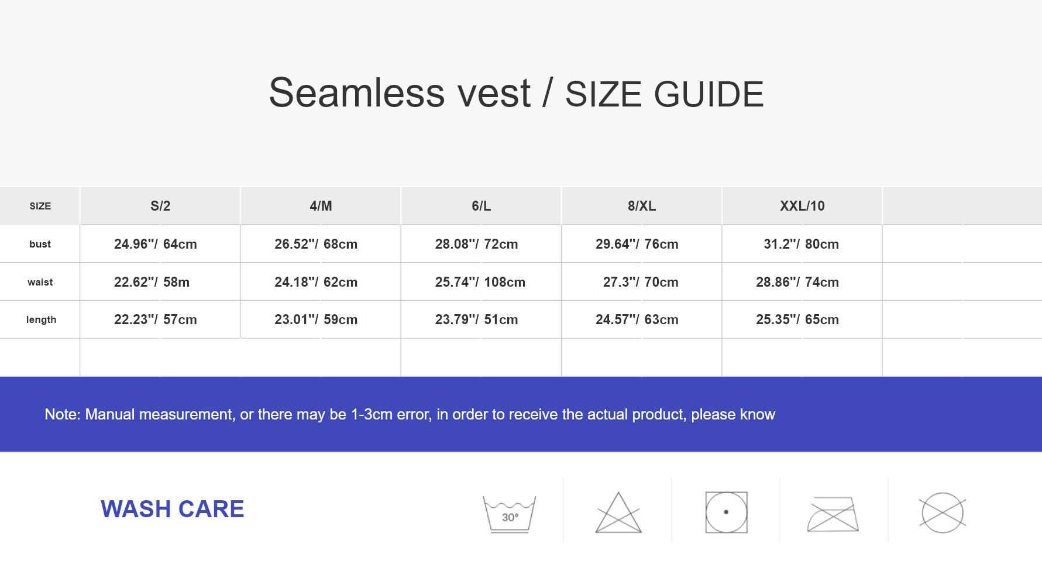Select the 4/M size column header

point(321,206)
